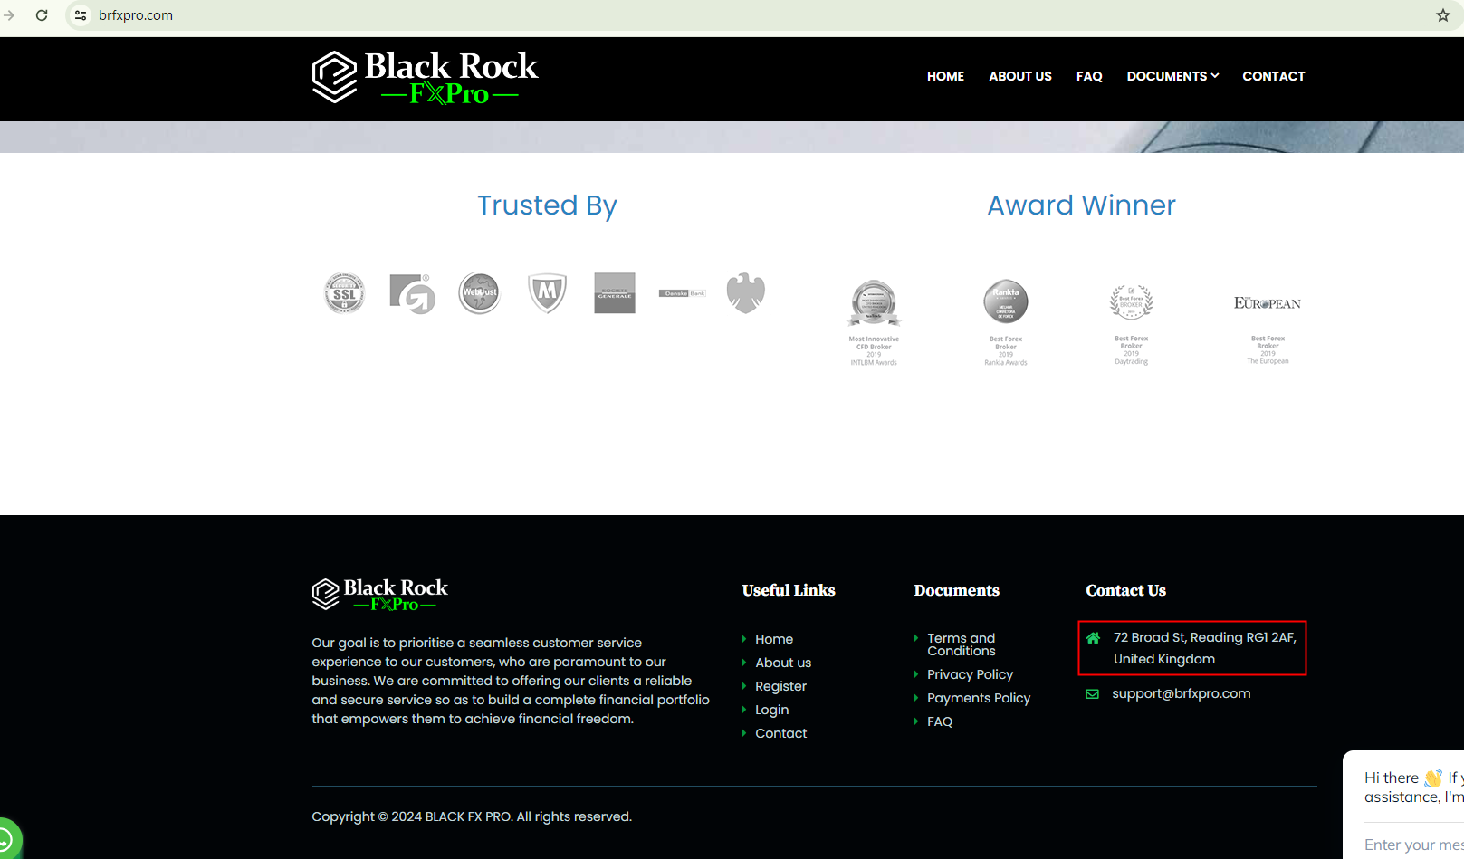The width and height of the screenshot is (1464, 859).
Task: Follow the footer Home link
Action: pos(774,639)
